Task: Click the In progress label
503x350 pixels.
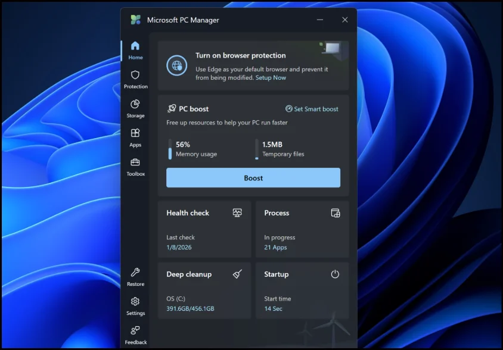Action: tap(280, 237)
